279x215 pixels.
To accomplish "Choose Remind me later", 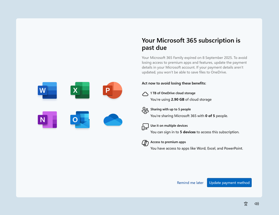I will click(x=190, y=183).
